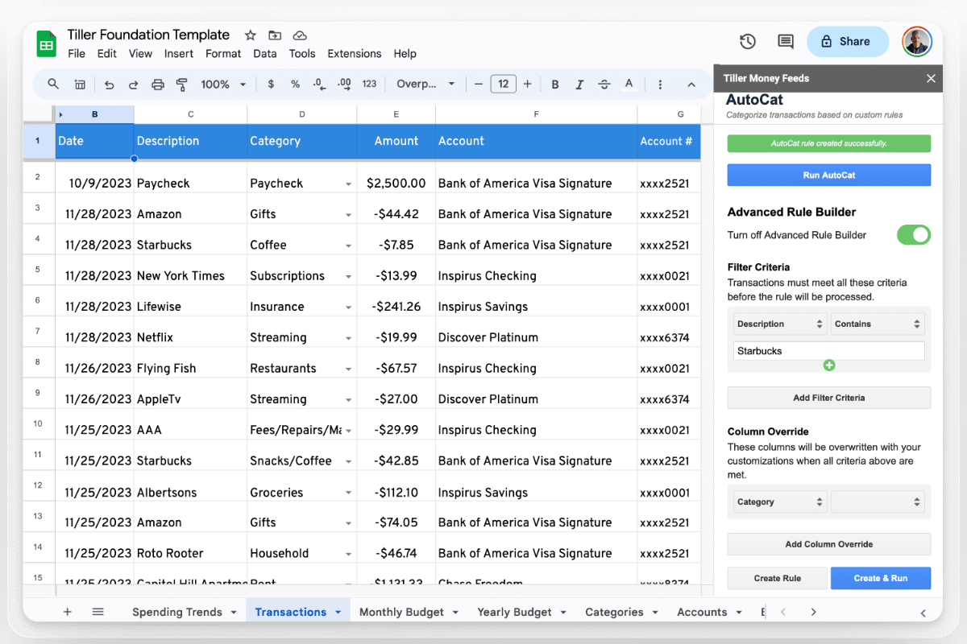Image resolution: width=967 pixels, height=644 pixels.
Task: Apply strikethrough formatting from toolbar
Action: 604,85
